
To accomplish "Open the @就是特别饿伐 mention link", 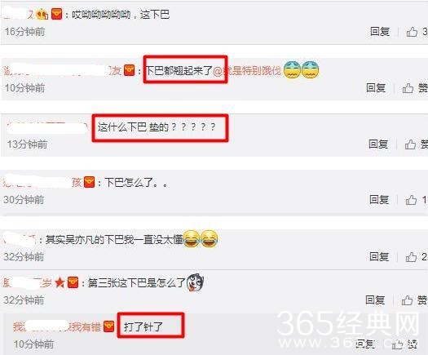I will pos(247,71).
